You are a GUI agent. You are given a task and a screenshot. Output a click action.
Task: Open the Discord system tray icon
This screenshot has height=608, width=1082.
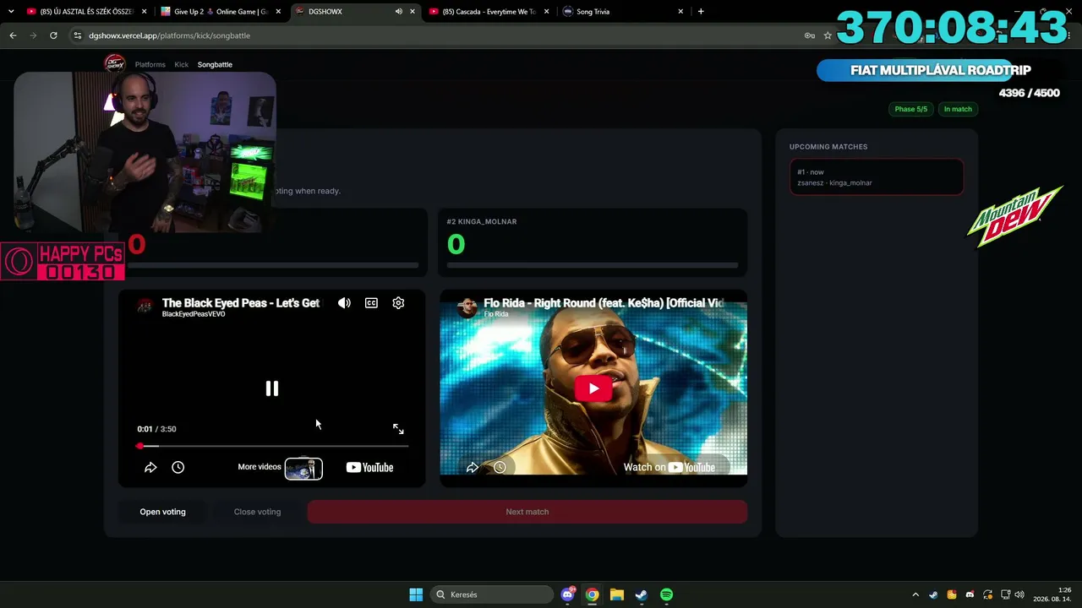pyautogui.click(x=970, y=594)
